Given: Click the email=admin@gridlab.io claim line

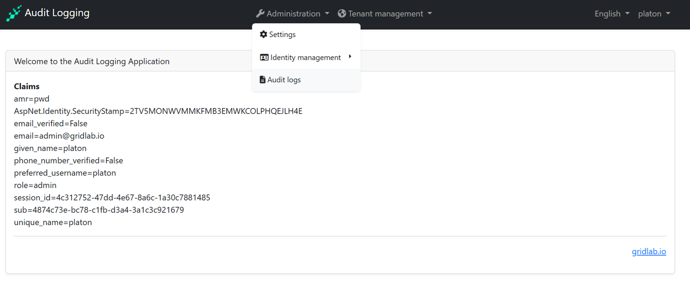Looking at the screenshot, I should point(59,136).
